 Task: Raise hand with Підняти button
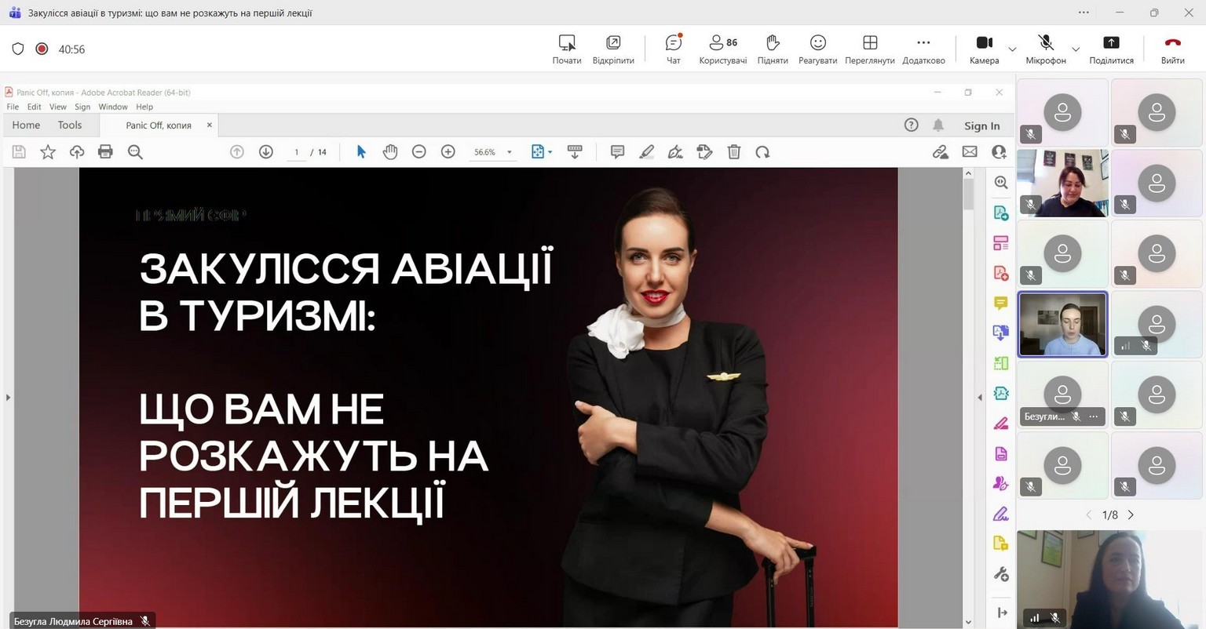773,49
